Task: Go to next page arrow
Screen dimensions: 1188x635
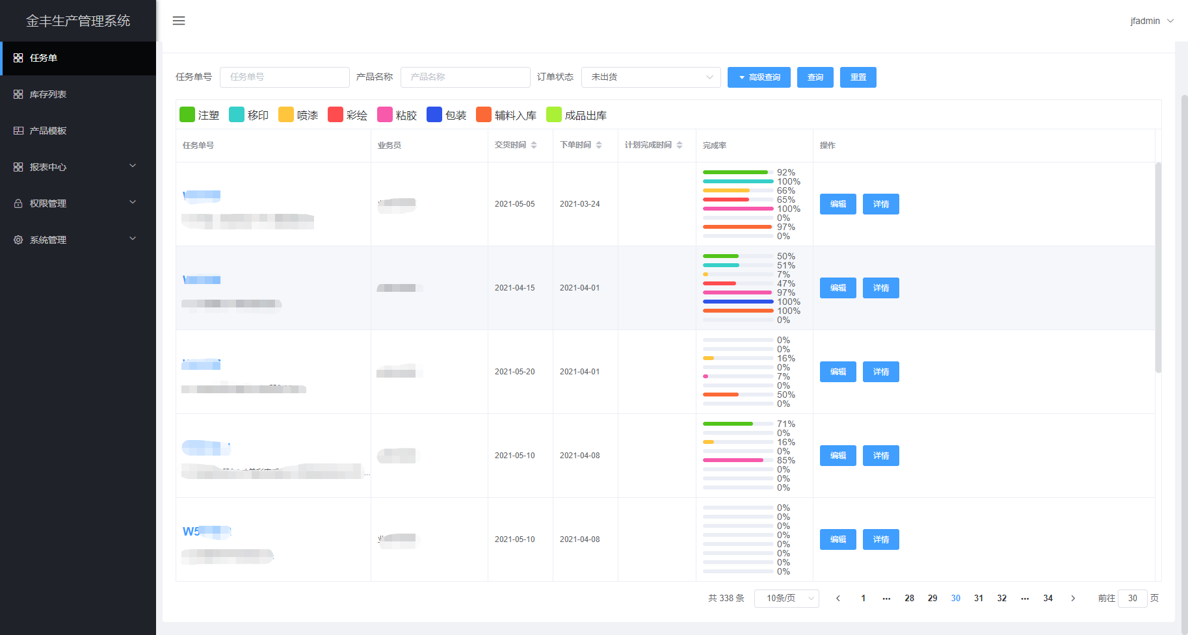Action: 1073,598
